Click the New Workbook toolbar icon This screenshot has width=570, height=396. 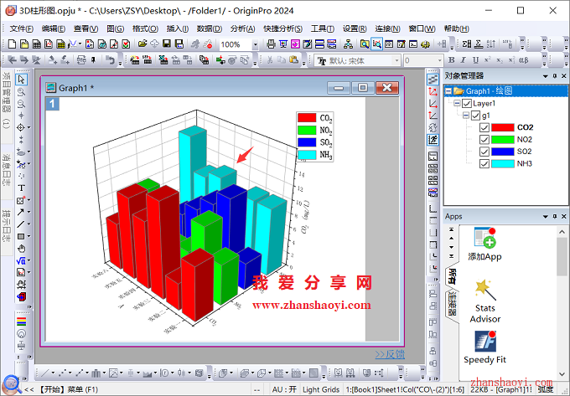click(x=36, y=44)
